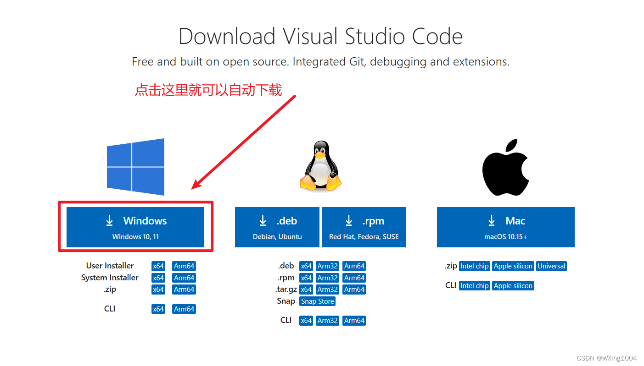This screenshot has width=644, height=366.
Task: Select Arm64 for the System Installer
Action: (x=184, y=278)
